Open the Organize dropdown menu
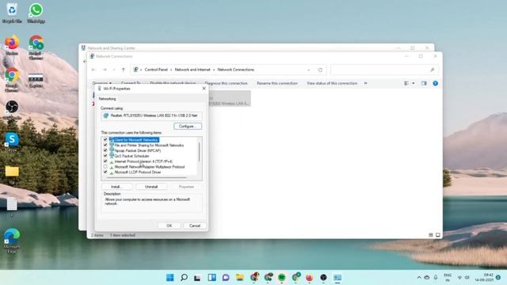The image size is (507, 285). click(102, 83)
